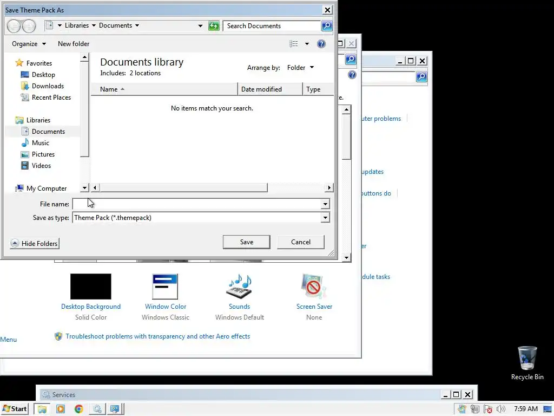Open Window Color in Personalization window
The height and width of the screenshot is (416, 554).
point(166,307)
